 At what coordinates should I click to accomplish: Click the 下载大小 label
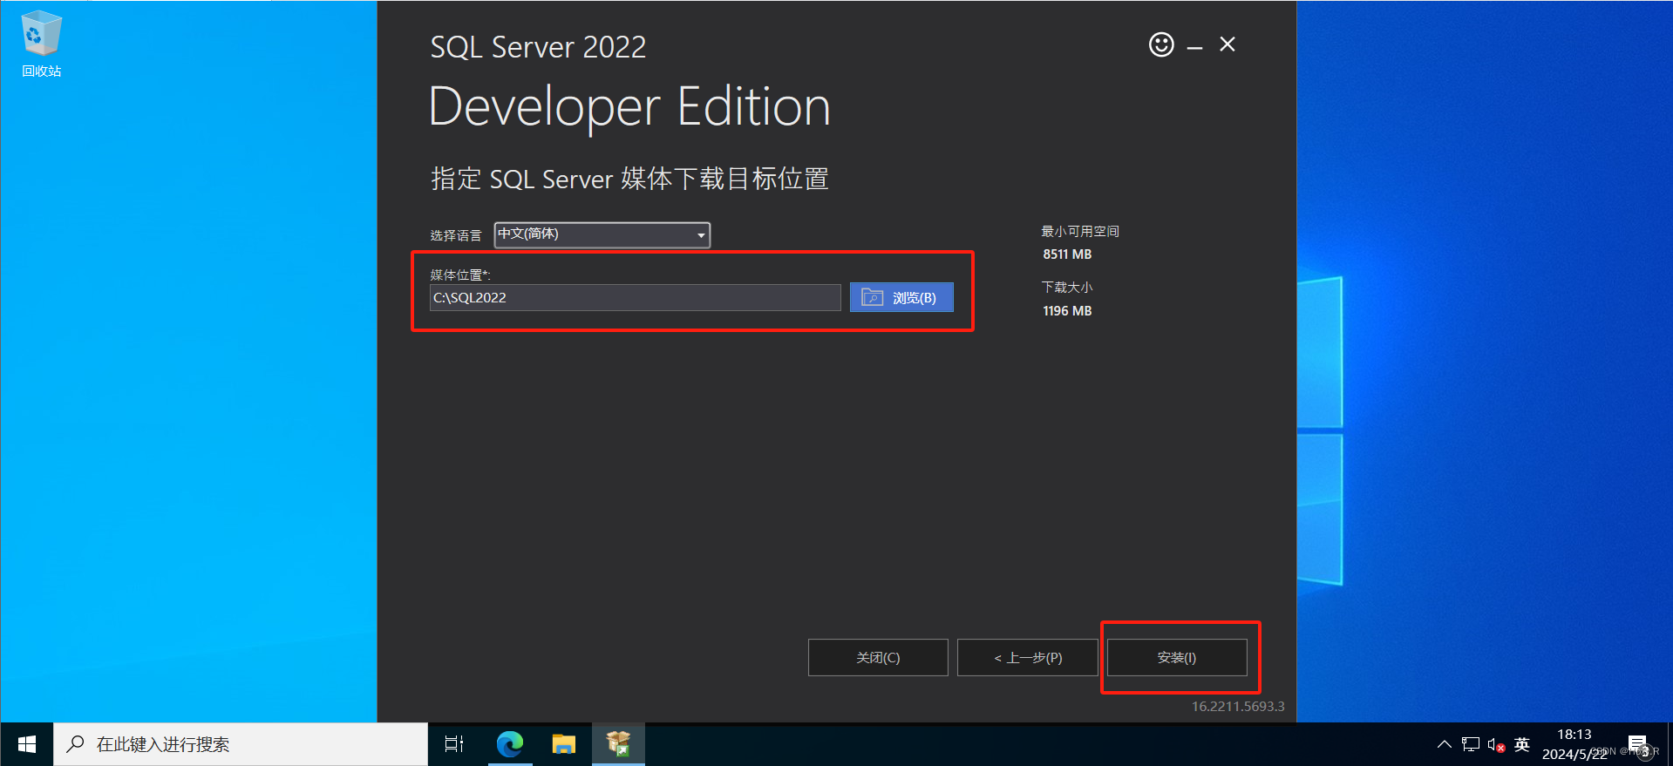[1067, 287]
